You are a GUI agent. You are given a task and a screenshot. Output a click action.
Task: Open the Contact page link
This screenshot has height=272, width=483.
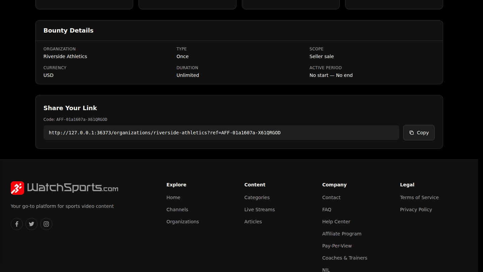pos(331,197)
